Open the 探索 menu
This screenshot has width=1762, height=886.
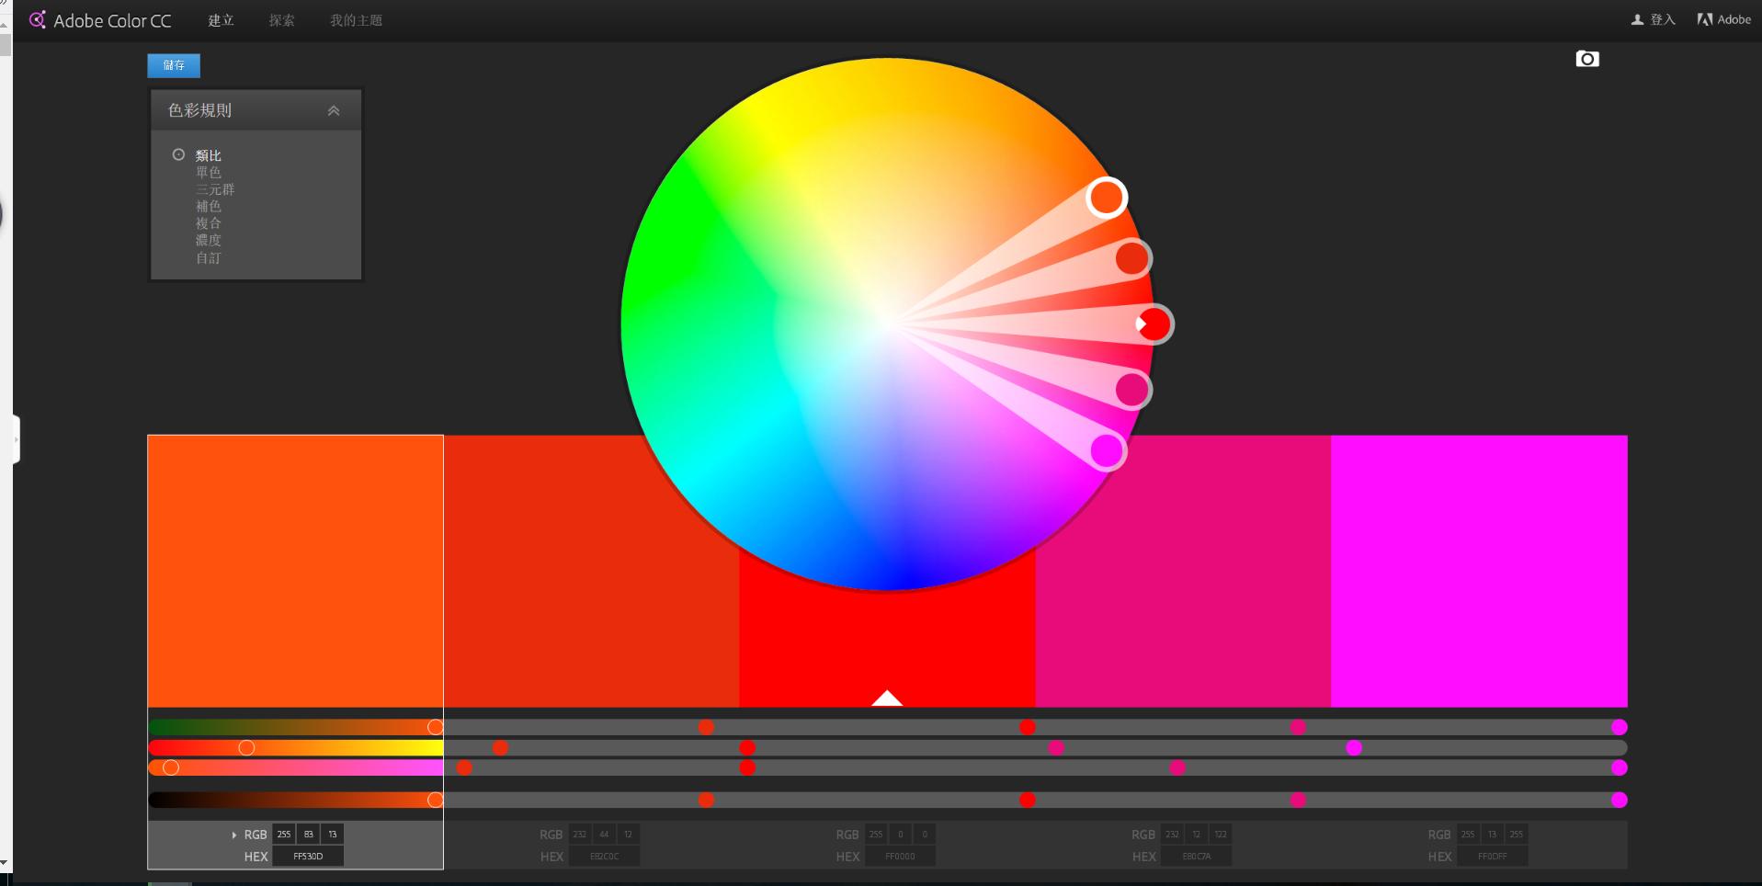[x=282, y=20]
